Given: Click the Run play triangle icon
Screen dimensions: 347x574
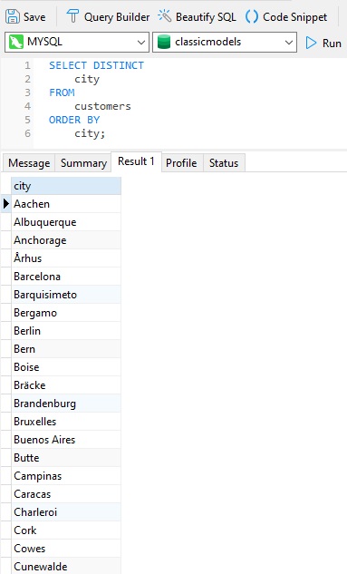Looking at the screenshot, I should (x=311, y=43).
